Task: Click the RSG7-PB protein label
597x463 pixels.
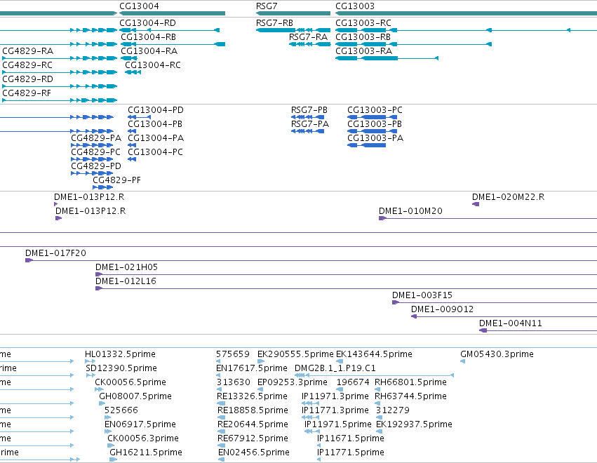Action: [309, 110]
